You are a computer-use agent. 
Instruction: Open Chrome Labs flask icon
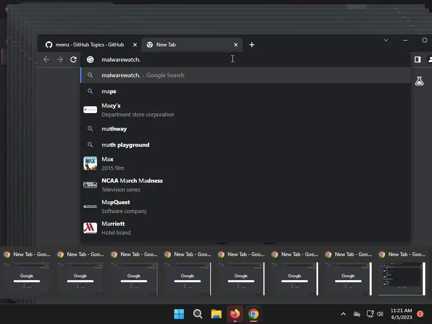(419, 81)
